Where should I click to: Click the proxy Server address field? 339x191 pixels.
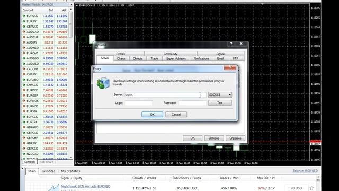(x=165, y=95)
